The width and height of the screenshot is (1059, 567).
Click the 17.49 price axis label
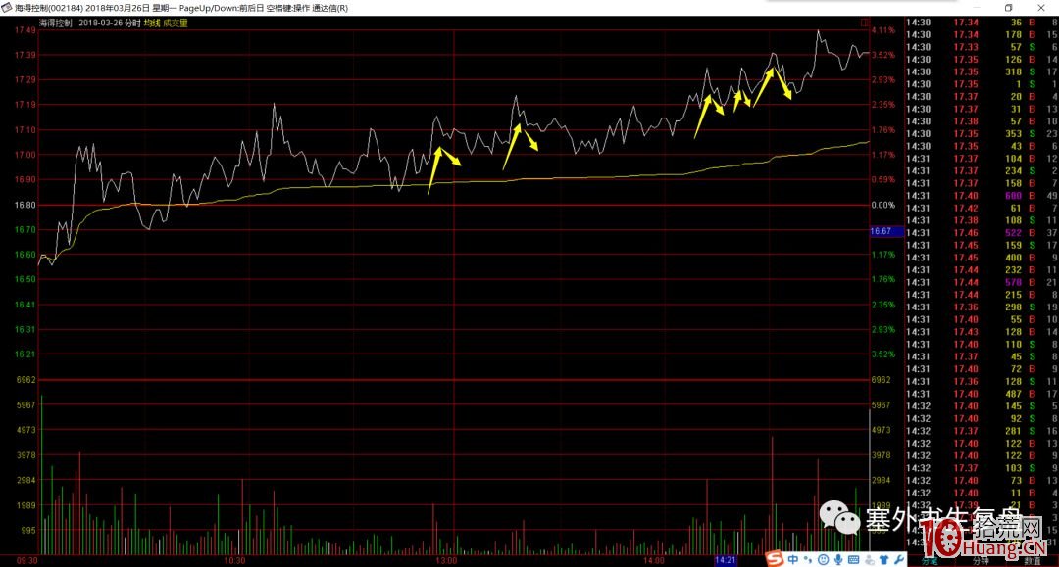25,30
